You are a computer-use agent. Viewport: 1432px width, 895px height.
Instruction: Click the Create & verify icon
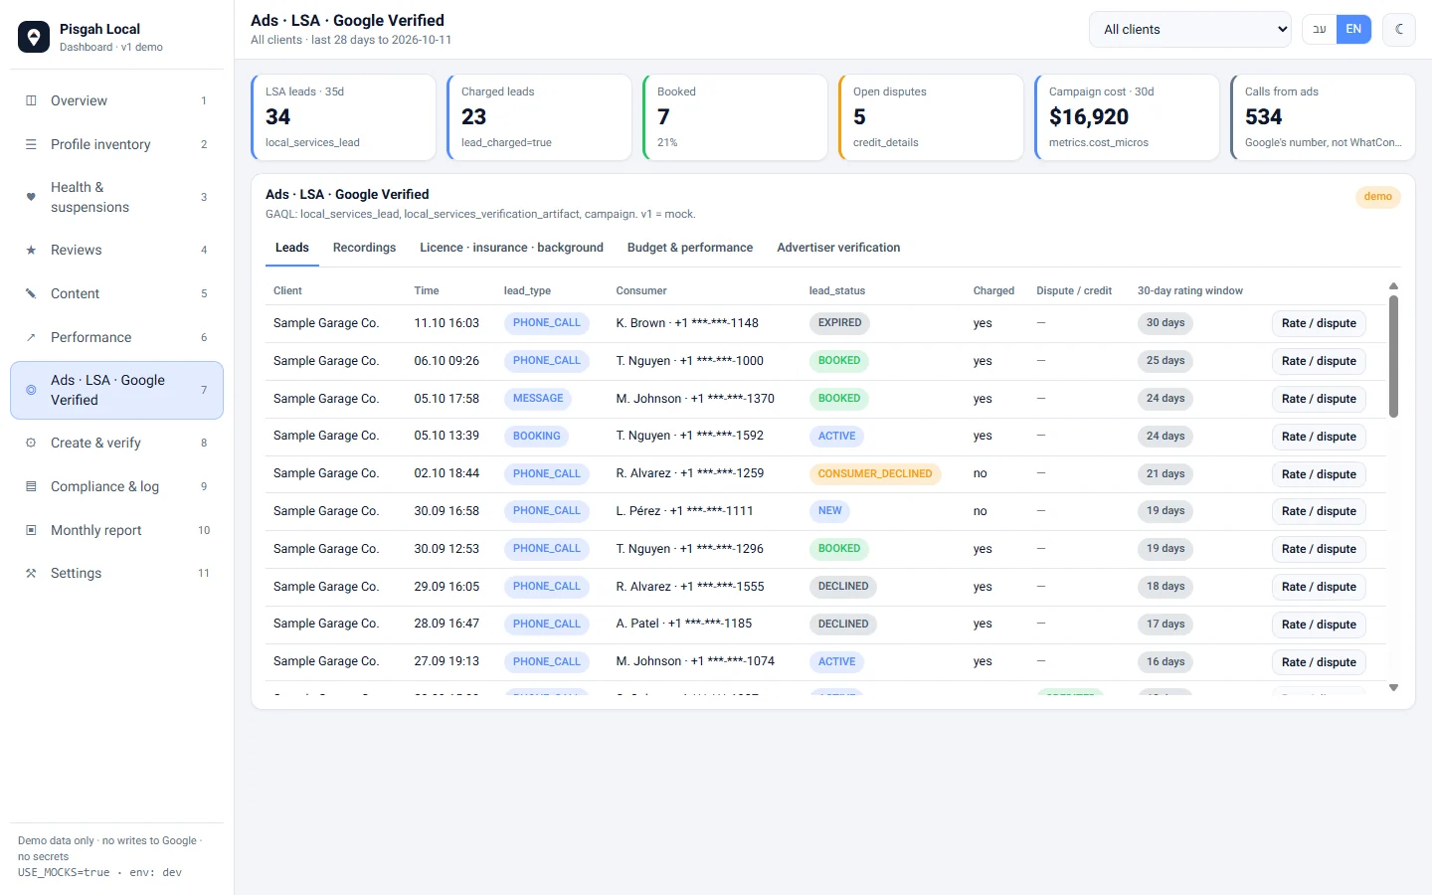pos(31,443)
